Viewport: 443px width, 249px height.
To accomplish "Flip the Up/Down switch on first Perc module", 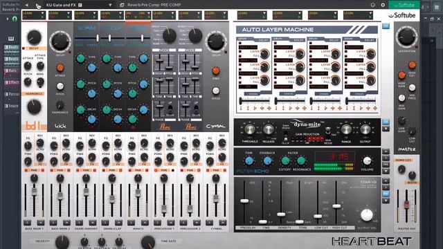I will [170, 109].
